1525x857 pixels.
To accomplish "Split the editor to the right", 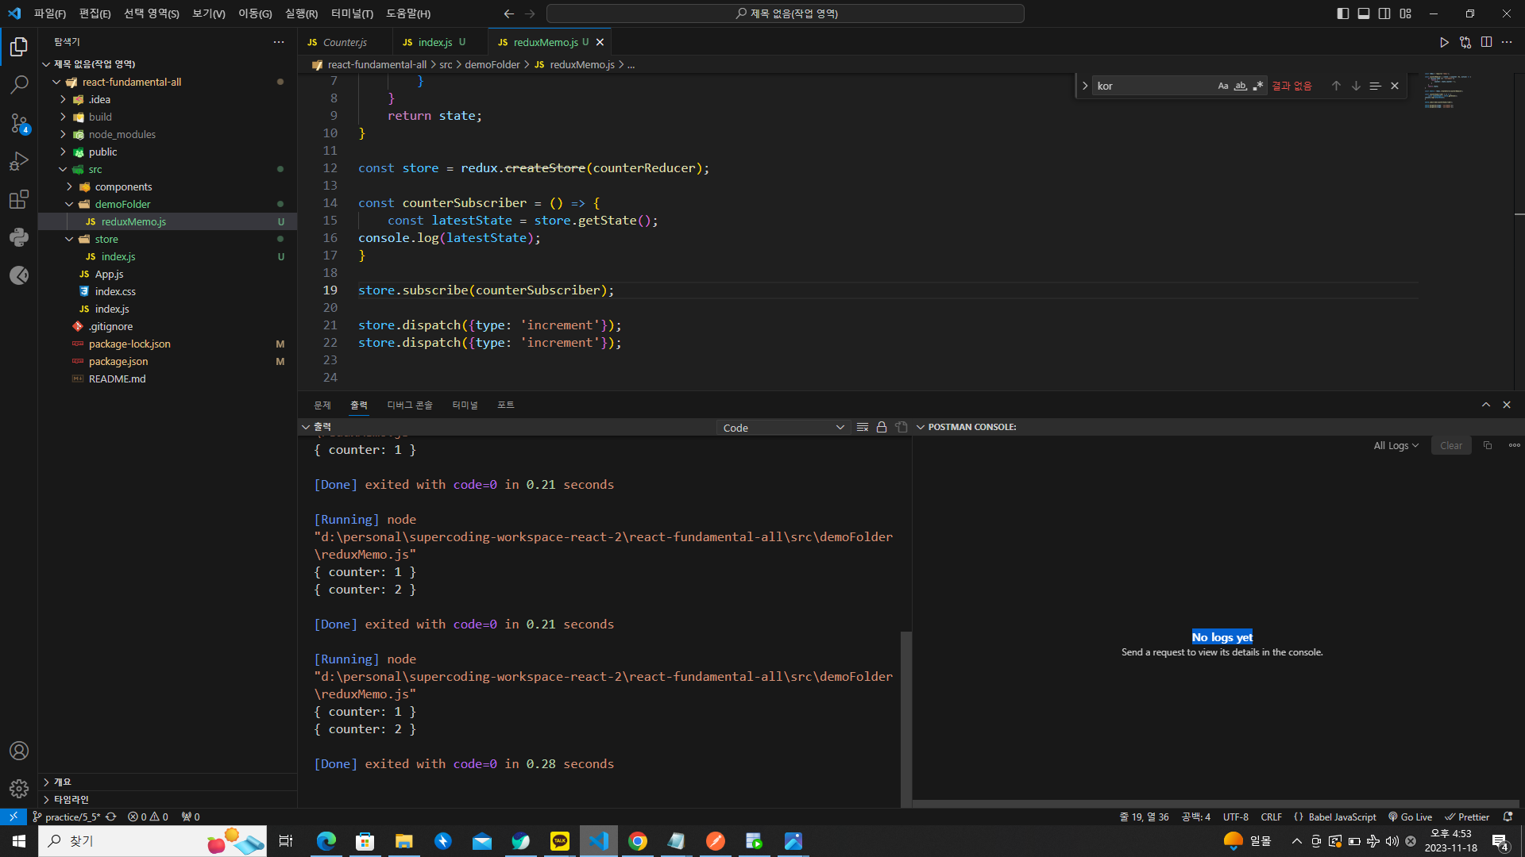I will click(x=1486, y=42).
